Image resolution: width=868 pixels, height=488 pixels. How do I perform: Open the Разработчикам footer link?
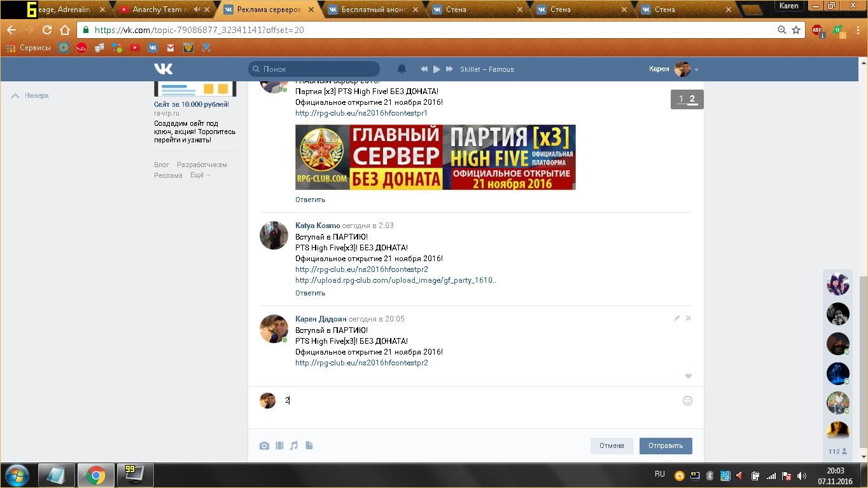202,165
